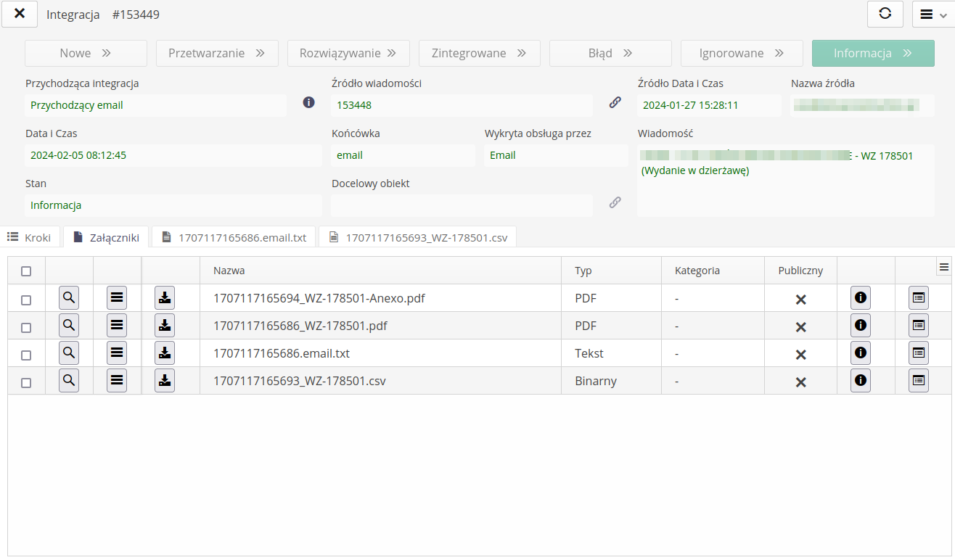This screenshot has height=560, width=955.
Task: Expand row menu for WZ-178501.pdf
Action: pos(117,326)
